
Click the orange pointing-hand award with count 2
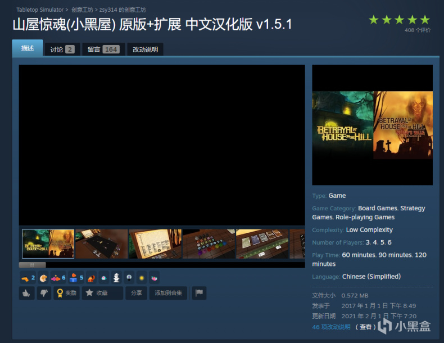(x=28, y=278)
